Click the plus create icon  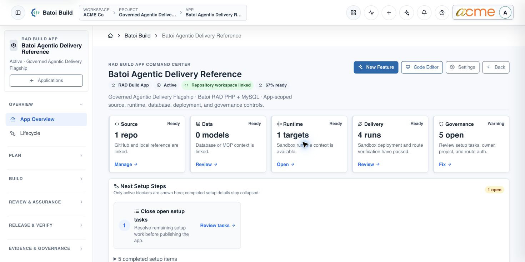[x=389, y=12]
